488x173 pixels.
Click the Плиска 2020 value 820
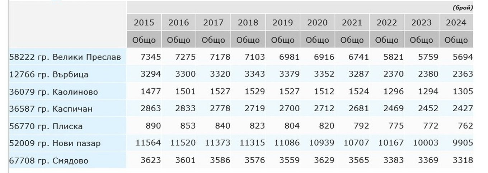tap(326, 126)
